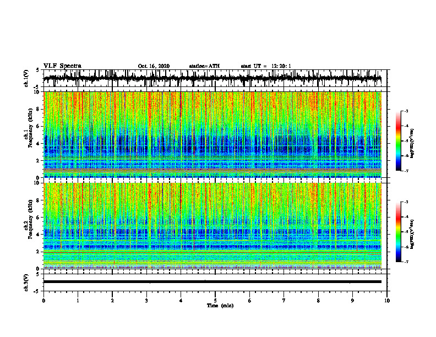Screen dimensions: 436x337
Task: Click the 'start UT = 12:20:1' label
Action: (266, 66)
